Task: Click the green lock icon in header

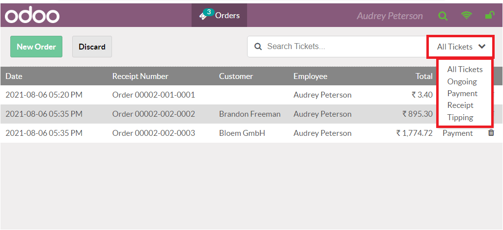Action: (x=489, y=16)
